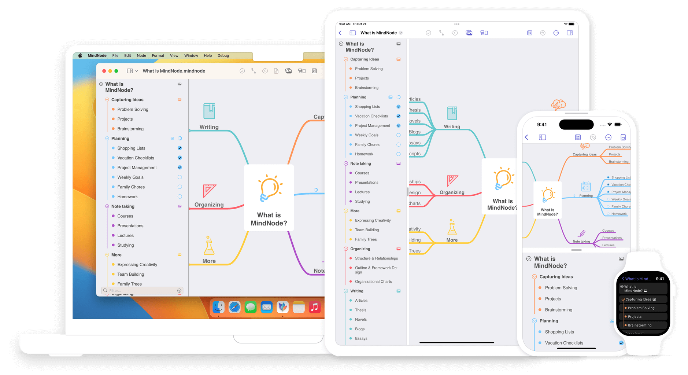Open the Debug menu

[x=223, y=56]
